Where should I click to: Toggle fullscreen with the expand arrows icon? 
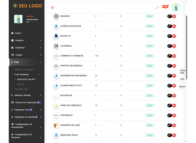[157, 8]
